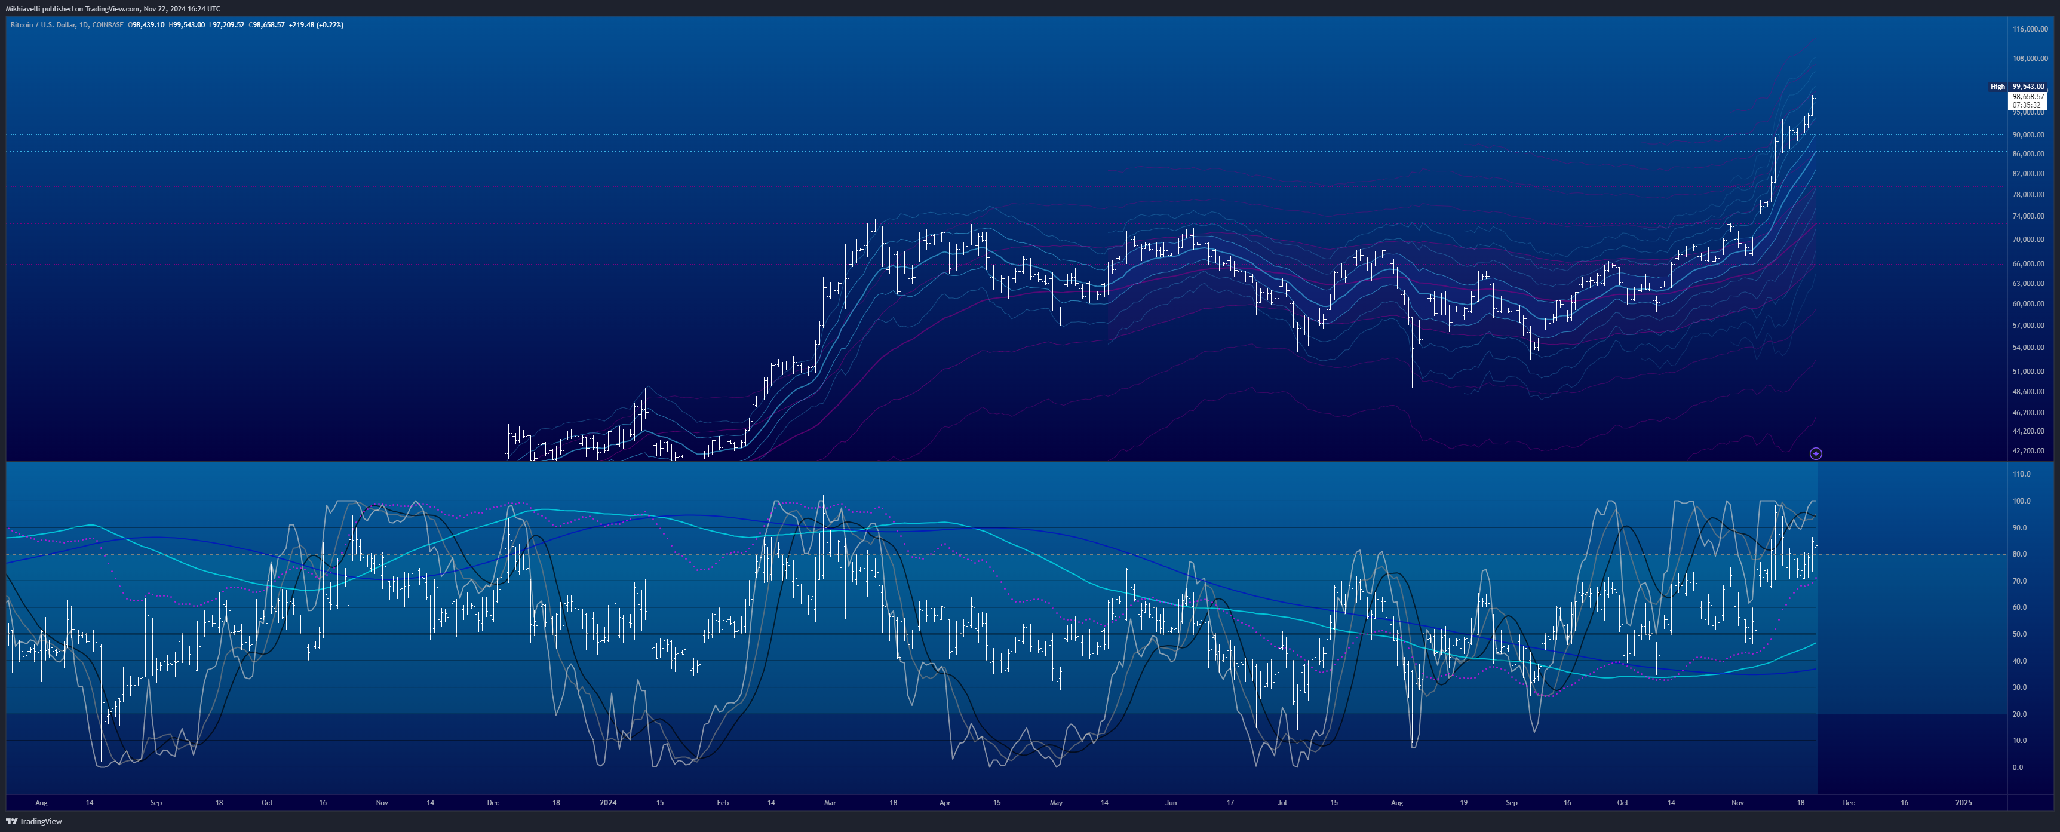
Task: Click the current price label 98,658.57
Action: tap(2028, 97)
